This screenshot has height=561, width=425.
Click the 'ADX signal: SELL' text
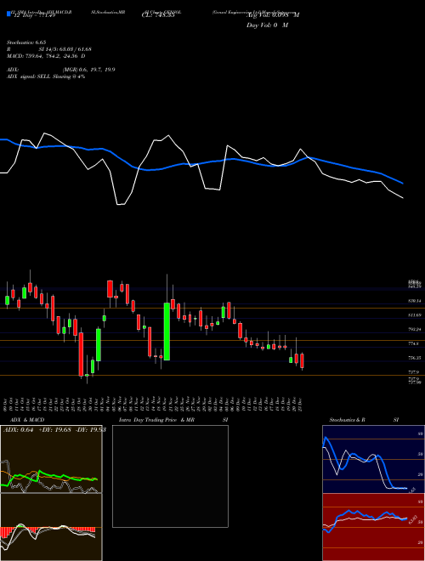point(29,76)
